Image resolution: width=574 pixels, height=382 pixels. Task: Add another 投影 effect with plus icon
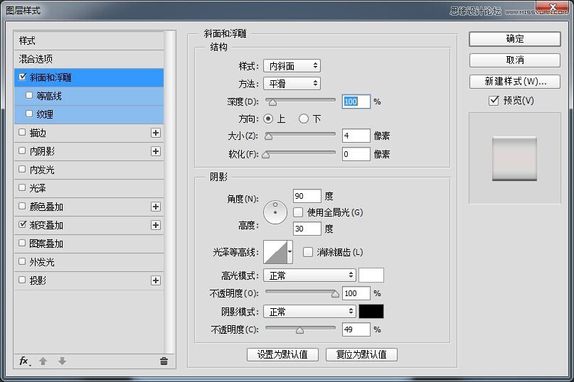[156, 280]
